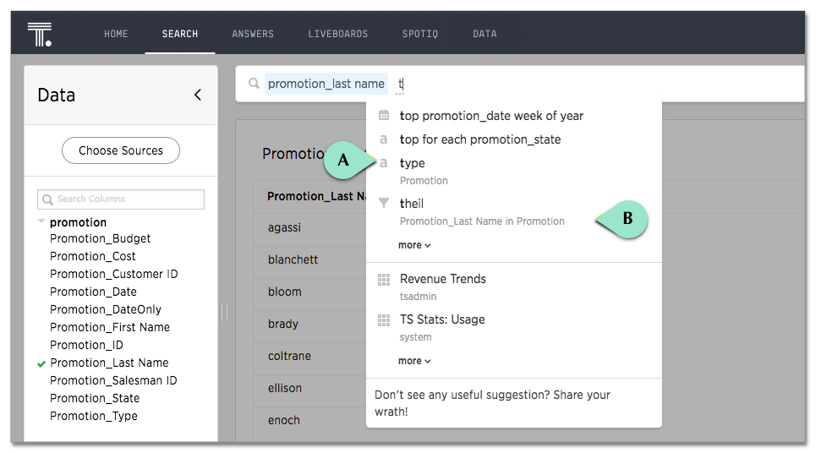Click calendar icon beside top promotion_date suggestion
The width and height of the screenshot is (816, 453).
coord(384,116)
